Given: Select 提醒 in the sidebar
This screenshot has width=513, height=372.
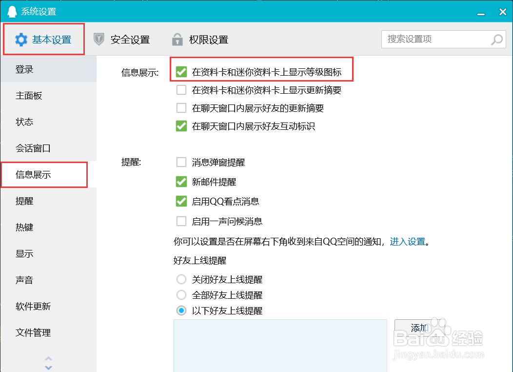Looking at the screenshot, I should (48, 201).
